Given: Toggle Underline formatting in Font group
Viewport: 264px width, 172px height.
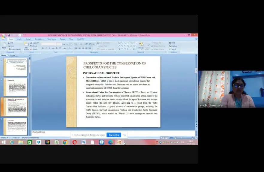Looking at the screenshot, I should tap(49, 48).
